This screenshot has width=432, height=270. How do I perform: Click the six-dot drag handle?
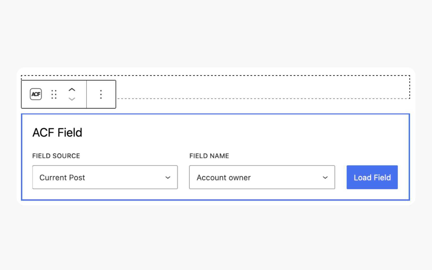[x=54, y=94]
